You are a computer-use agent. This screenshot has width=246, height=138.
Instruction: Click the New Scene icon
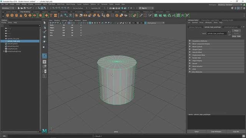(x=19, y=8)
